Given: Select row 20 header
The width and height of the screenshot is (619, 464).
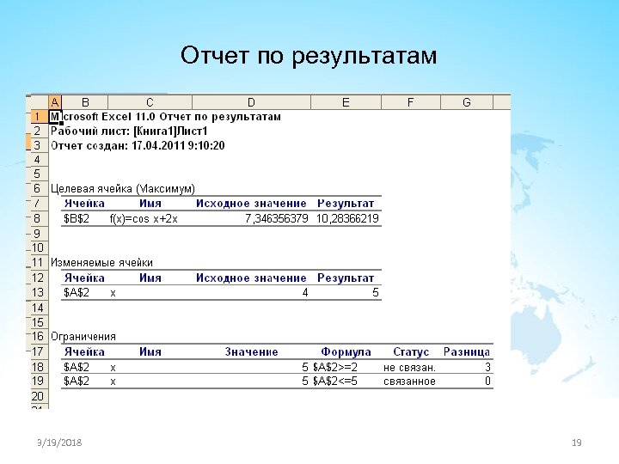Looking at the screenshot, I should 38,396.
